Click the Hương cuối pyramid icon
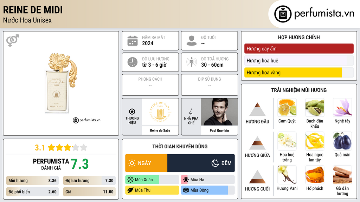Image resolution: width=360 pixels, height=202 pixels. [x=257, y=177]
